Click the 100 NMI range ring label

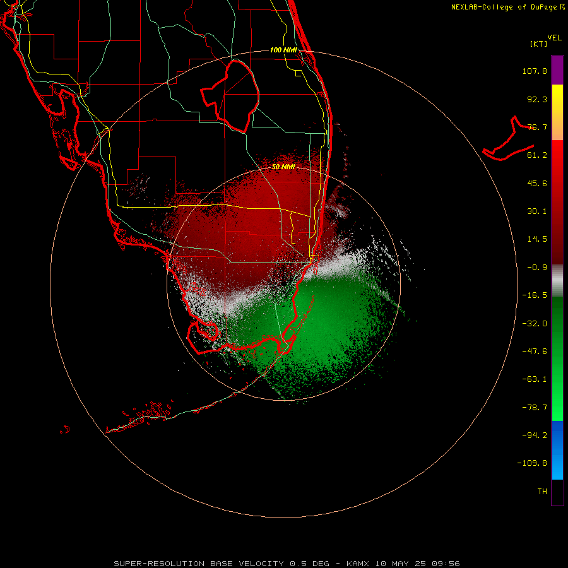(x=283, y=50)
